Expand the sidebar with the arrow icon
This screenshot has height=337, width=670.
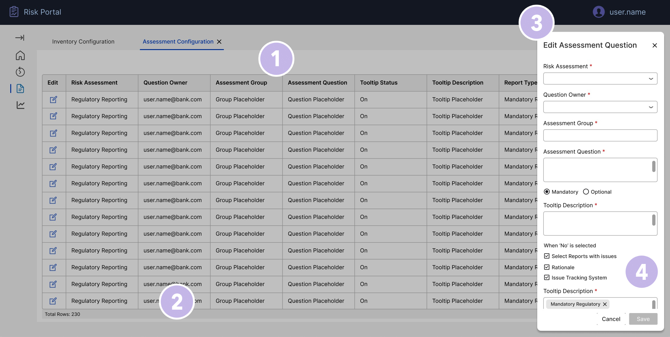click(20, 38)
